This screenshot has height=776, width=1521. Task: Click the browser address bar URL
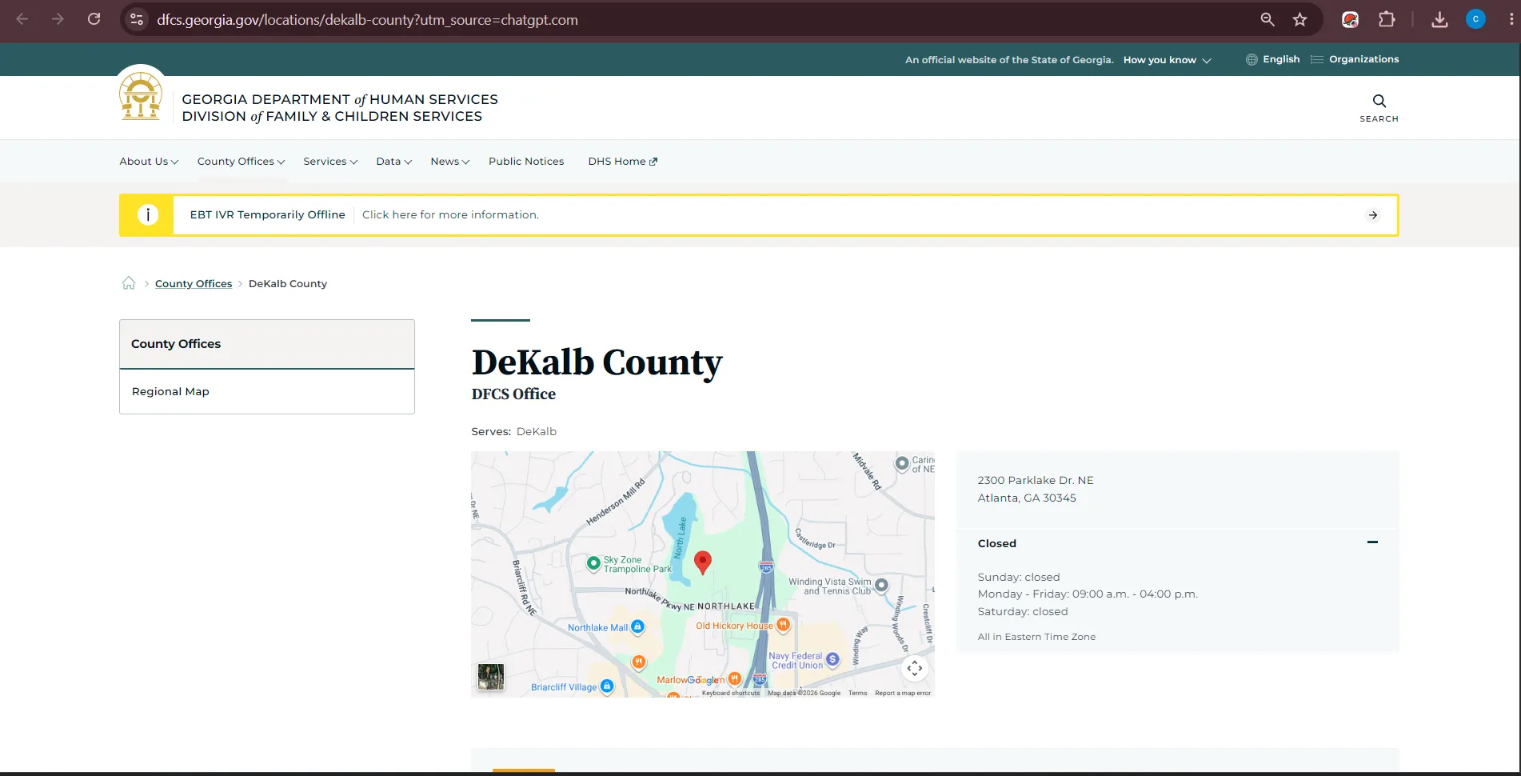(x=367, y=20)
